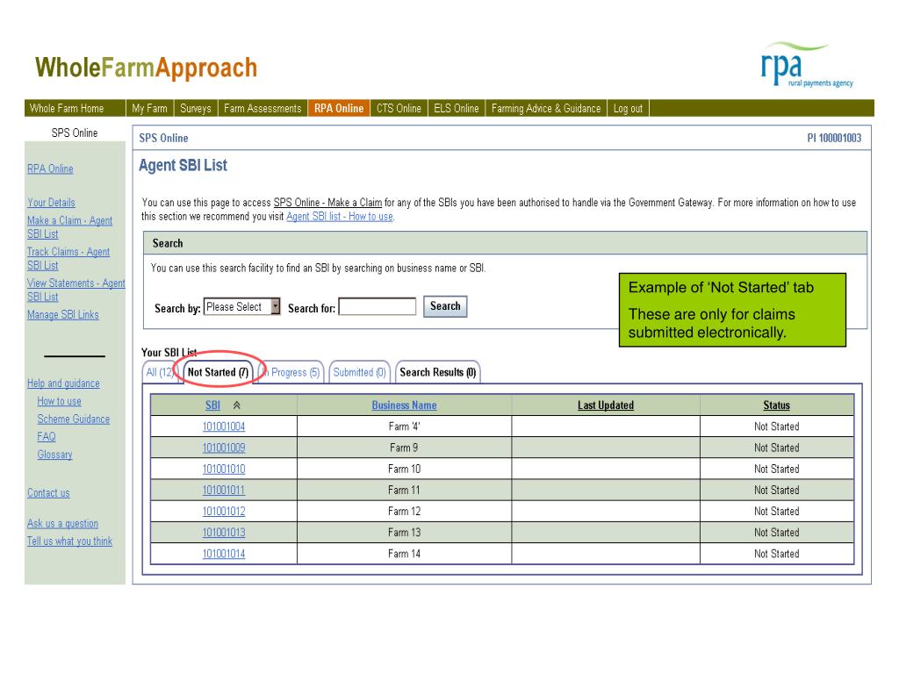Click the SBI column sort arrow icon
The height and width of the screenshot is (674, 899).
pos(237,405)
